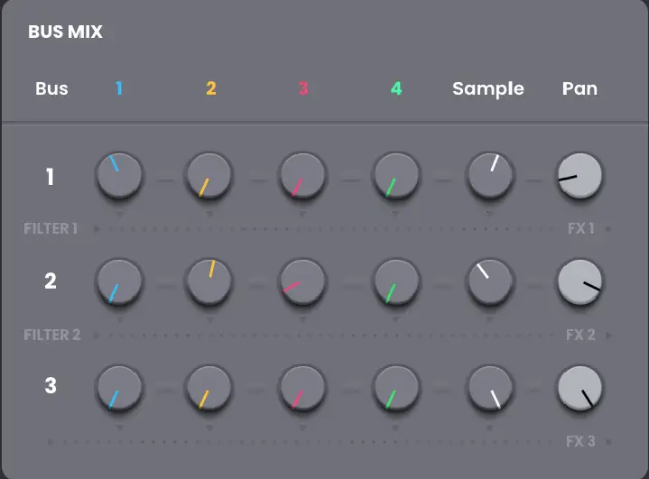Adjust row 1 Pan knob
This screenshot has width=649, height=479.
[x=579, y=175]
